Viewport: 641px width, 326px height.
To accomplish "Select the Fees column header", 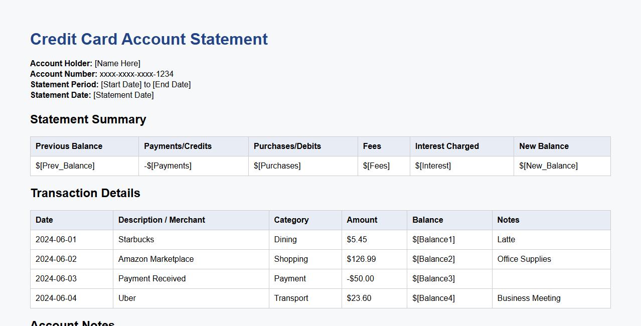I will [x=371, y=146].
